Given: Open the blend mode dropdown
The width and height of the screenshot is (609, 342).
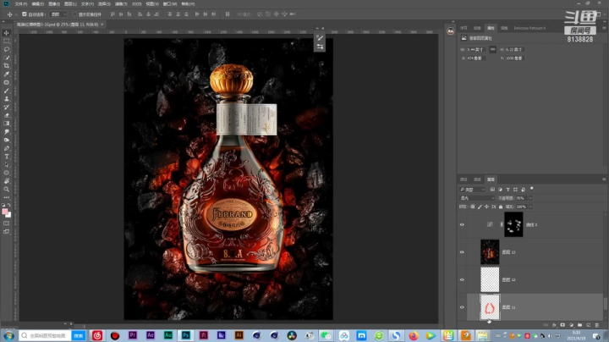Looking at the screenshot, I should 477,198.
